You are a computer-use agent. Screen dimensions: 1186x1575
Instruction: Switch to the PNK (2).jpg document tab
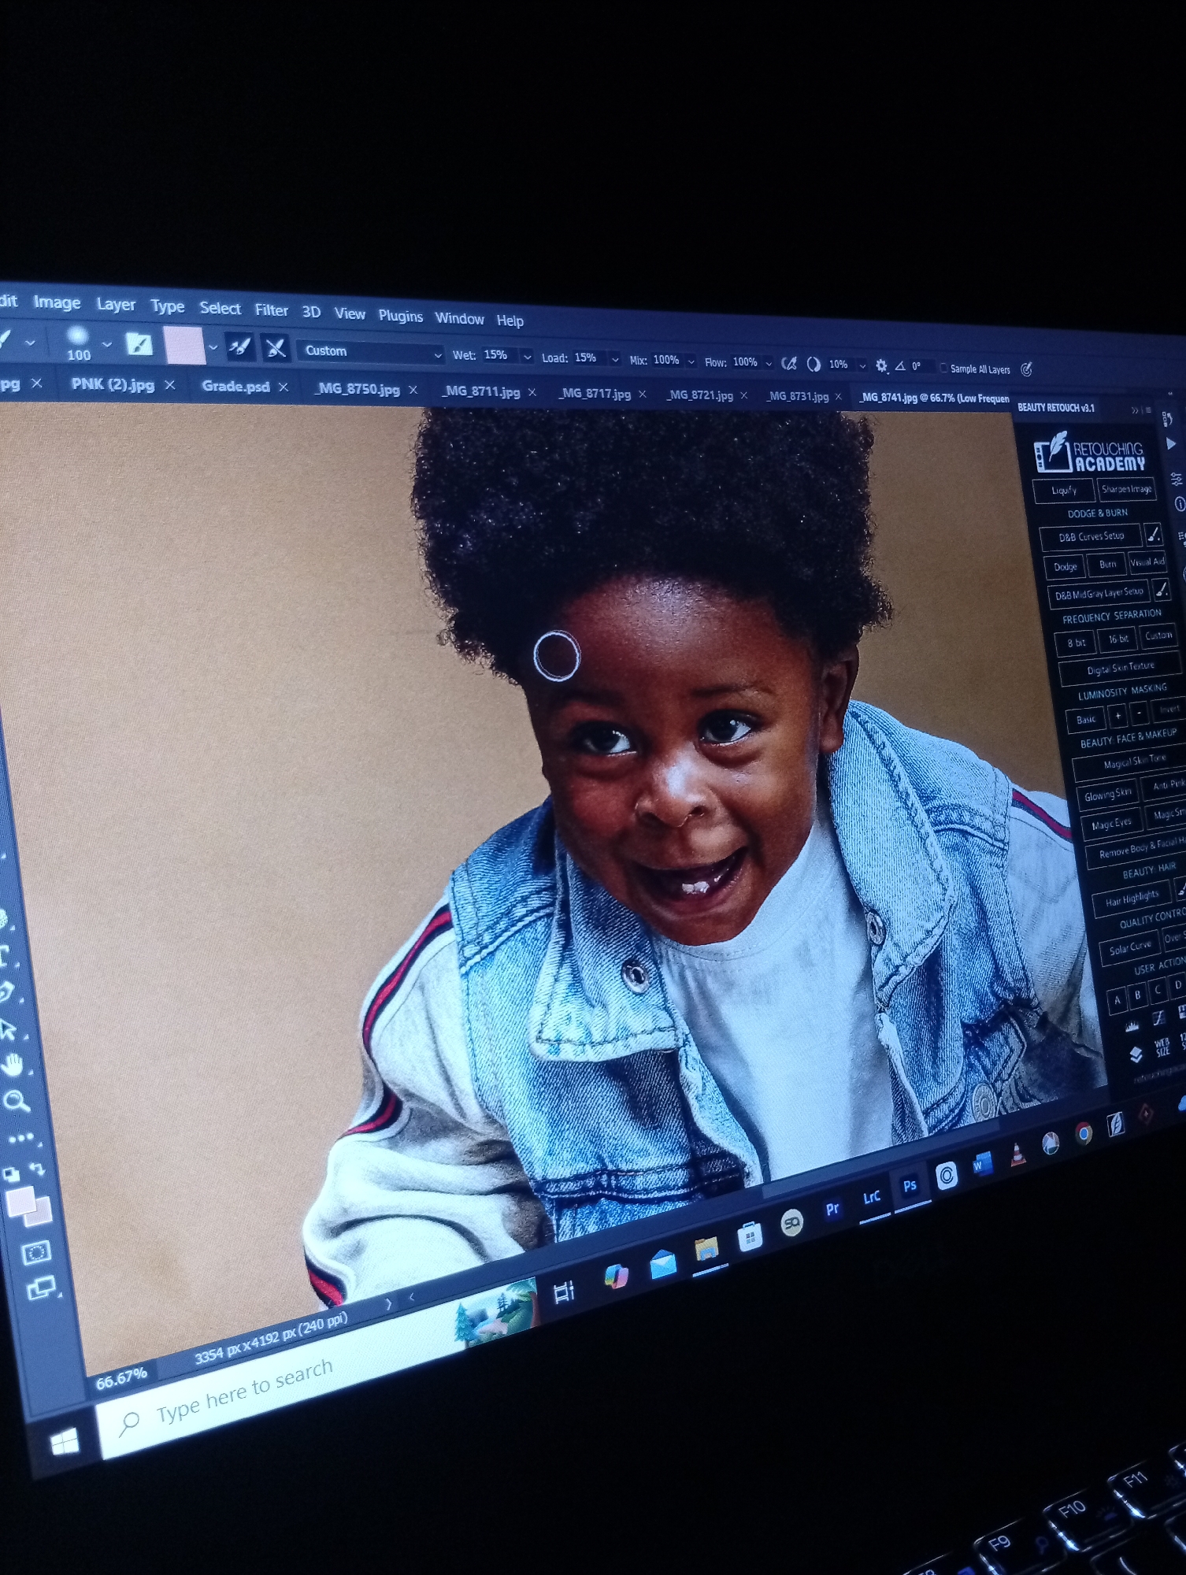point(113,384)
